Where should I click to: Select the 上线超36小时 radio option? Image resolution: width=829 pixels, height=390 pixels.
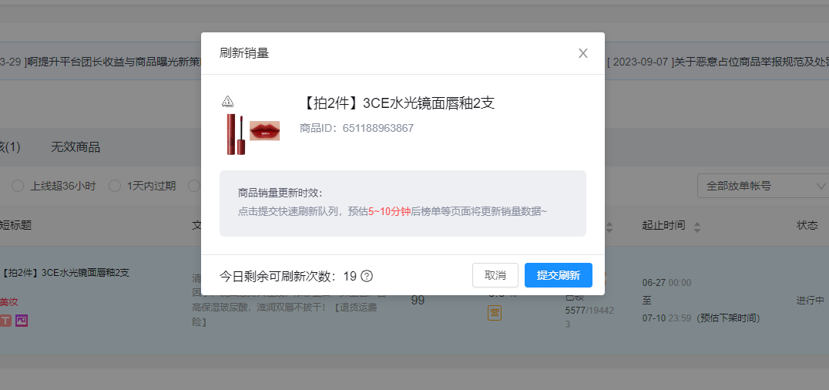[x=17, y=186]
